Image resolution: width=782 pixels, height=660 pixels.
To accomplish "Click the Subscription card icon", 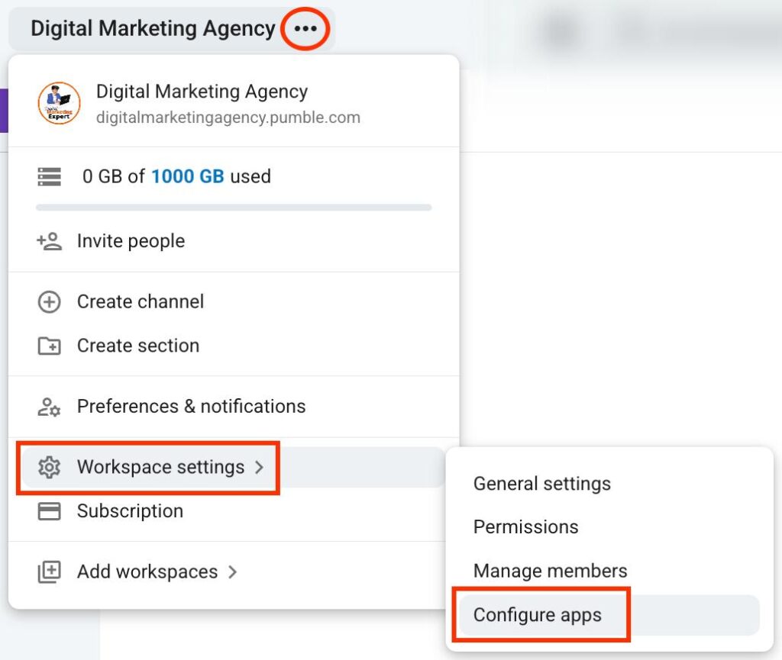I will 50,511.
